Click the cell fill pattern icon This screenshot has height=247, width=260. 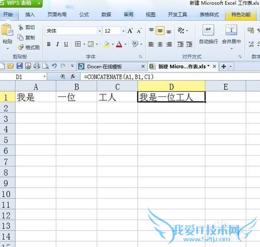point(91,44)
